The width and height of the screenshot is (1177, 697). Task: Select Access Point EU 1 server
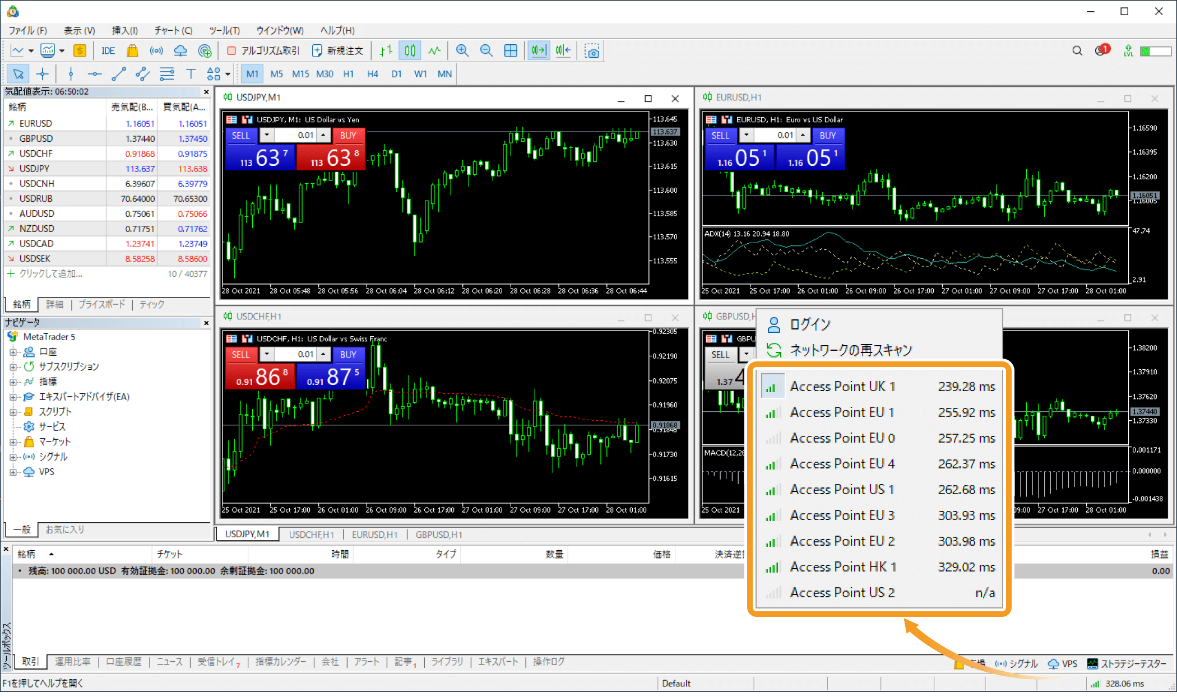pyautogui.click(x=841, y=412)
